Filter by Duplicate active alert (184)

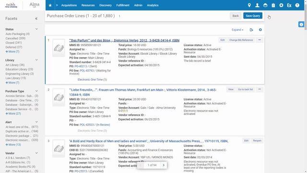pyautogui.click(x=22, y=131)
